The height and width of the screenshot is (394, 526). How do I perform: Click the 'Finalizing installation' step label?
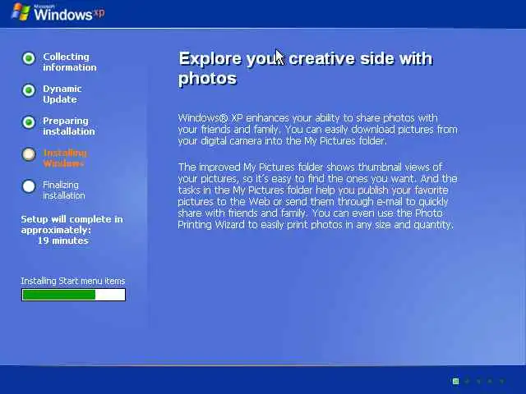[64, 190]
